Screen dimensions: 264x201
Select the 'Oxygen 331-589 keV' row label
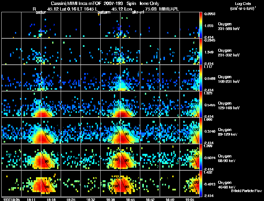(x=229, y=26)
